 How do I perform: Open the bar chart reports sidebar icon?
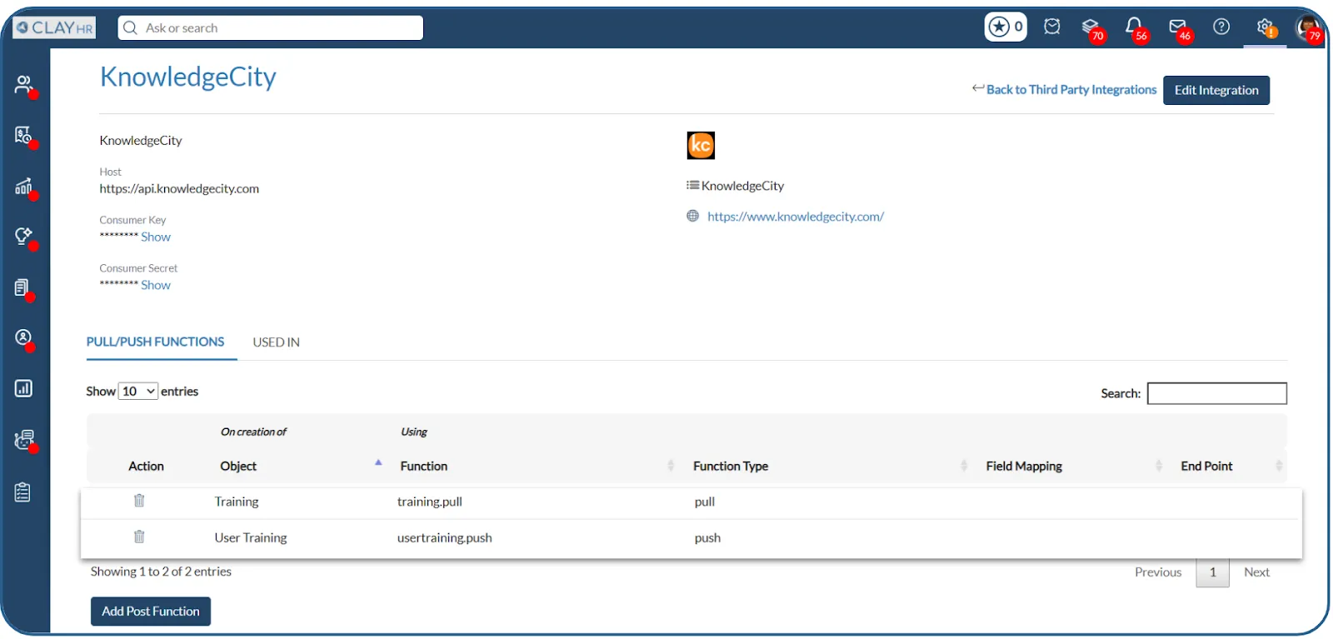[23, 388]
